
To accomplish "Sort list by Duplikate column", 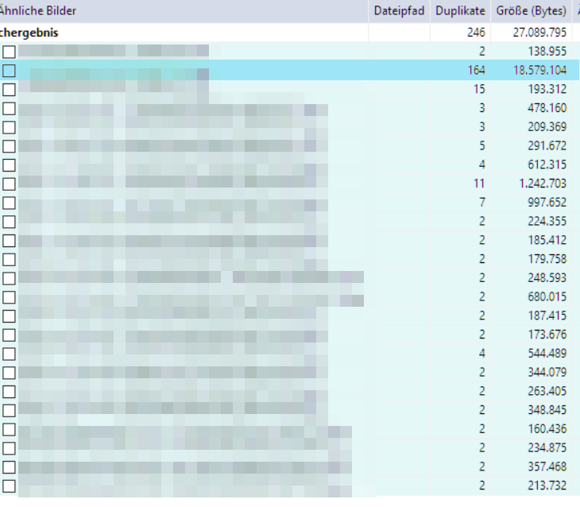I will pos(460,11).
